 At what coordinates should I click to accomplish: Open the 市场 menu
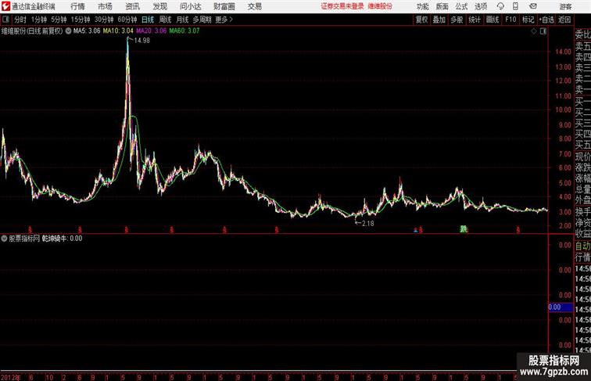click(x=106, y=6)
